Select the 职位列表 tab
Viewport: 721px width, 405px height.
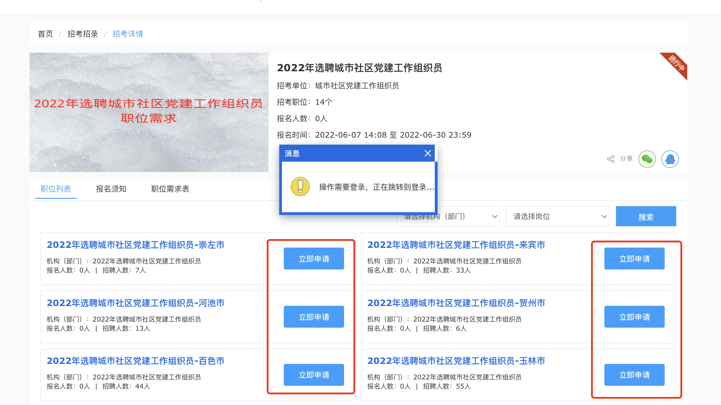[x=56, y=189]
